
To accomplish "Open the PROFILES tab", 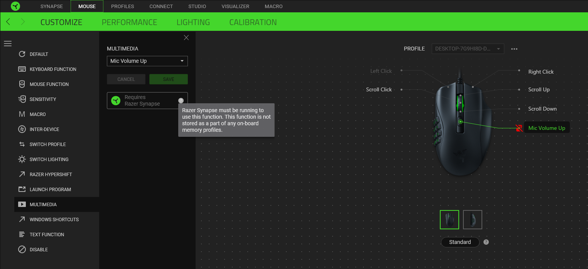I will (123, 6).
